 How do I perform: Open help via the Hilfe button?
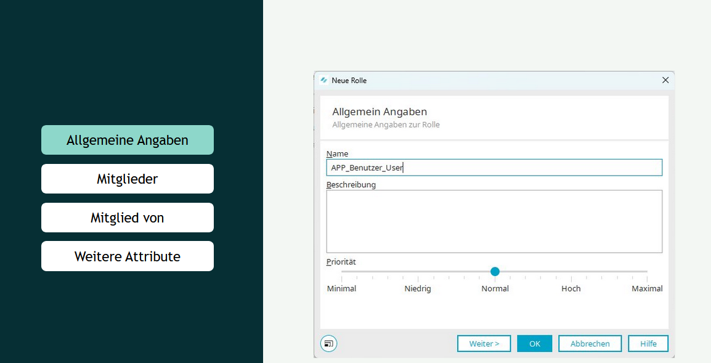tap(648, 343)
